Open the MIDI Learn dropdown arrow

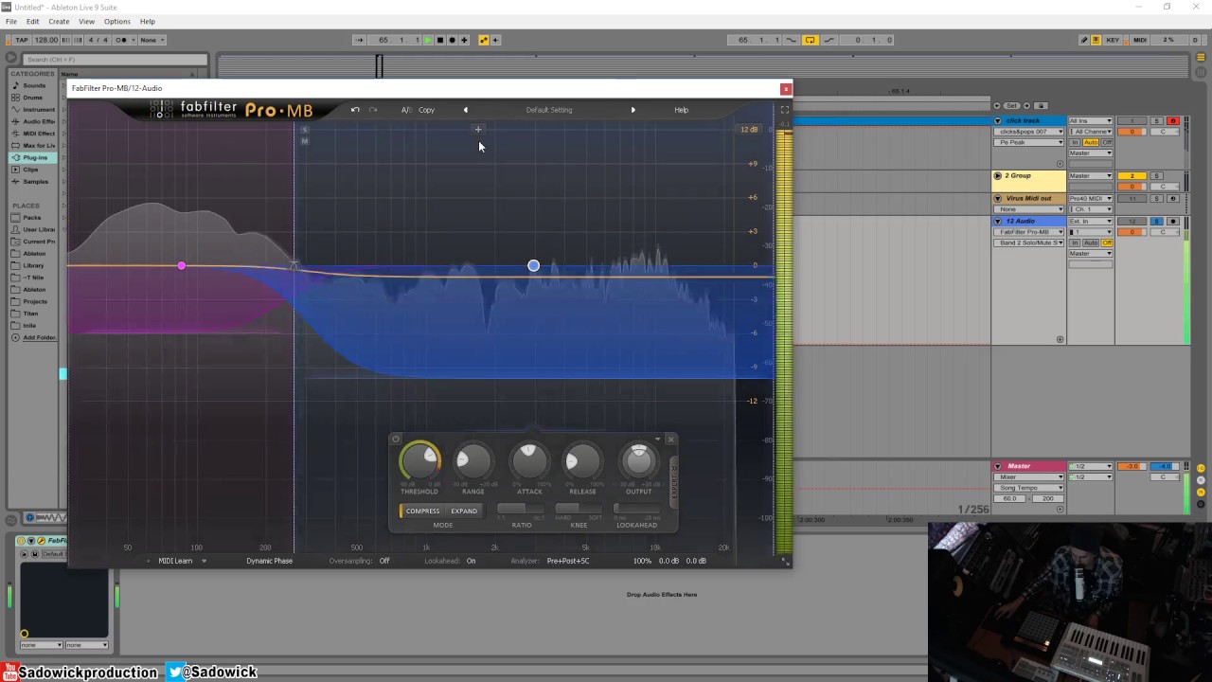coord(204,561)
